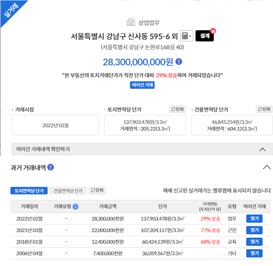Click the 12,400,000천원 amount cell
The height and width of the screenshot is (266, 273).
(x=107, y=242)
